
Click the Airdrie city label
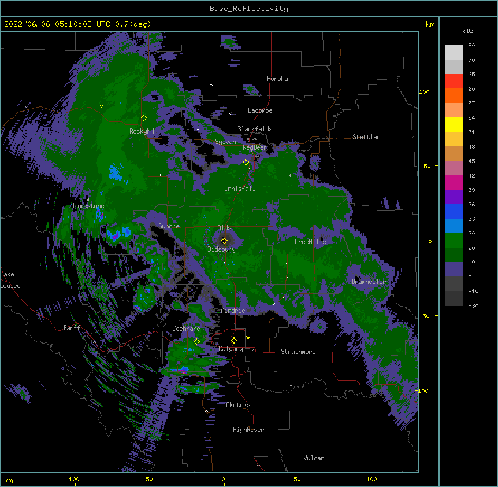[x=233, y=311]
